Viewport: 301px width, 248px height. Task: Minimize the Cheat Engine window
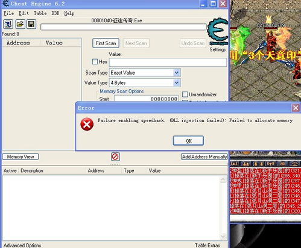click(x=203, y=4)
